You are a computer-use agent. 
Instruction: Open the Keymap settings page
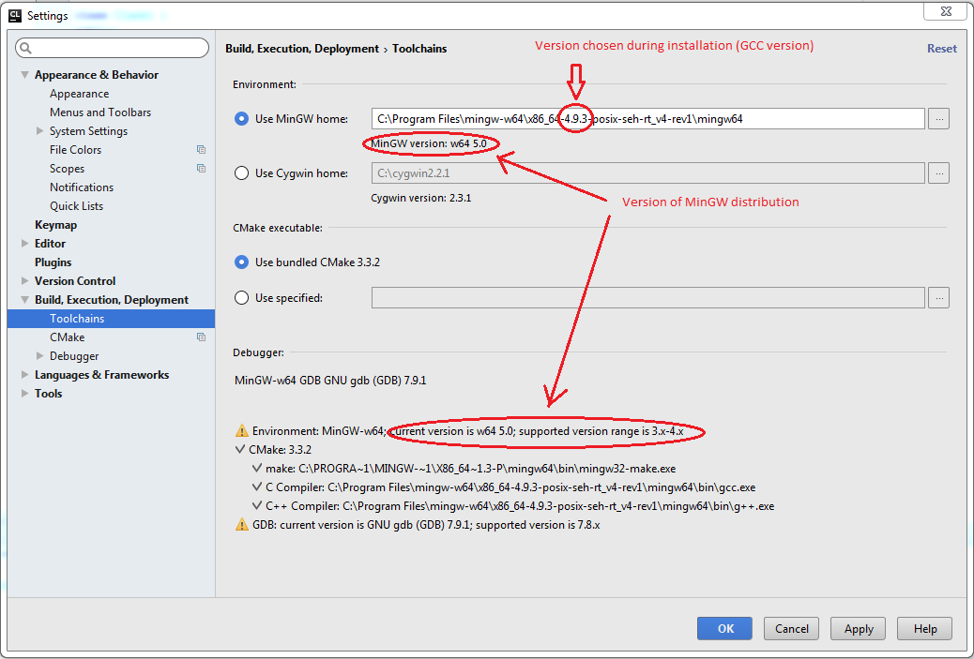point(55,225)
